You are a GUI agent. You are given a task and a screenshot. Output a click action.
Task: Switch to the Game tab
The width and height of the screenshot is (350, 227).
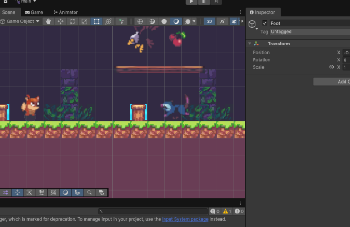[34, 13]
